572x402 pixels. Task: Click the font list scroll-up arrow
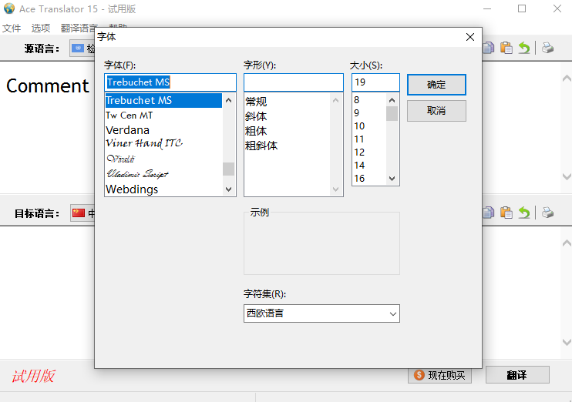tap(229, 100)
